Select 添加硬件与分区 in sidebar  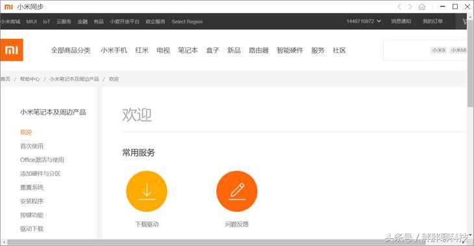(40, 173)
